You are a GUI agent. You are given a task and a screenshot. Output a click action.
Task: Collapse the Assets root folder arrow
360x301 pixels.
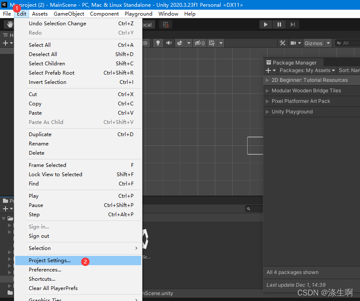[4, 218]
